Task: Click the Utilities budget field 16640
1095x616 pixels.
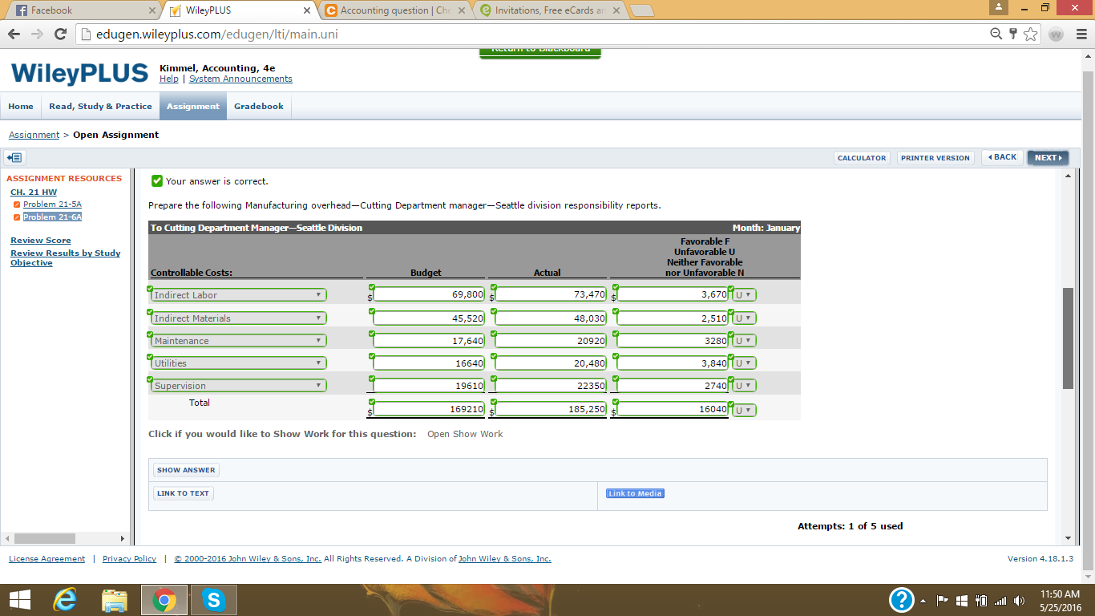Action: pyautogui.click(x=429, y=363)
